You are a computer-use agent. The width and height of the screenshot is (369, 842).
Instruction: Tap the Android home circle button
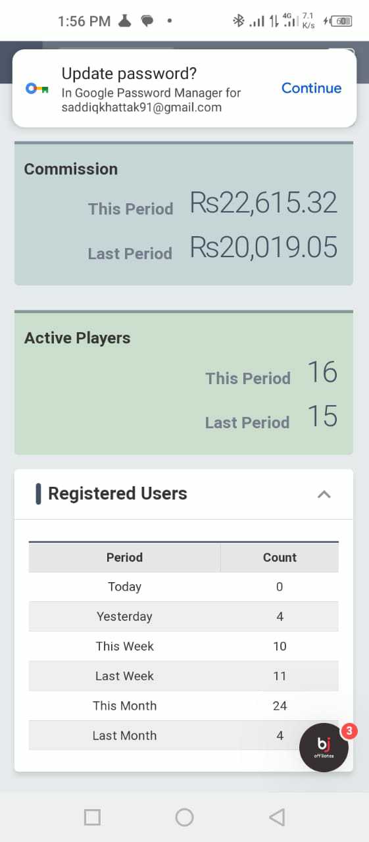click(184, 817)
